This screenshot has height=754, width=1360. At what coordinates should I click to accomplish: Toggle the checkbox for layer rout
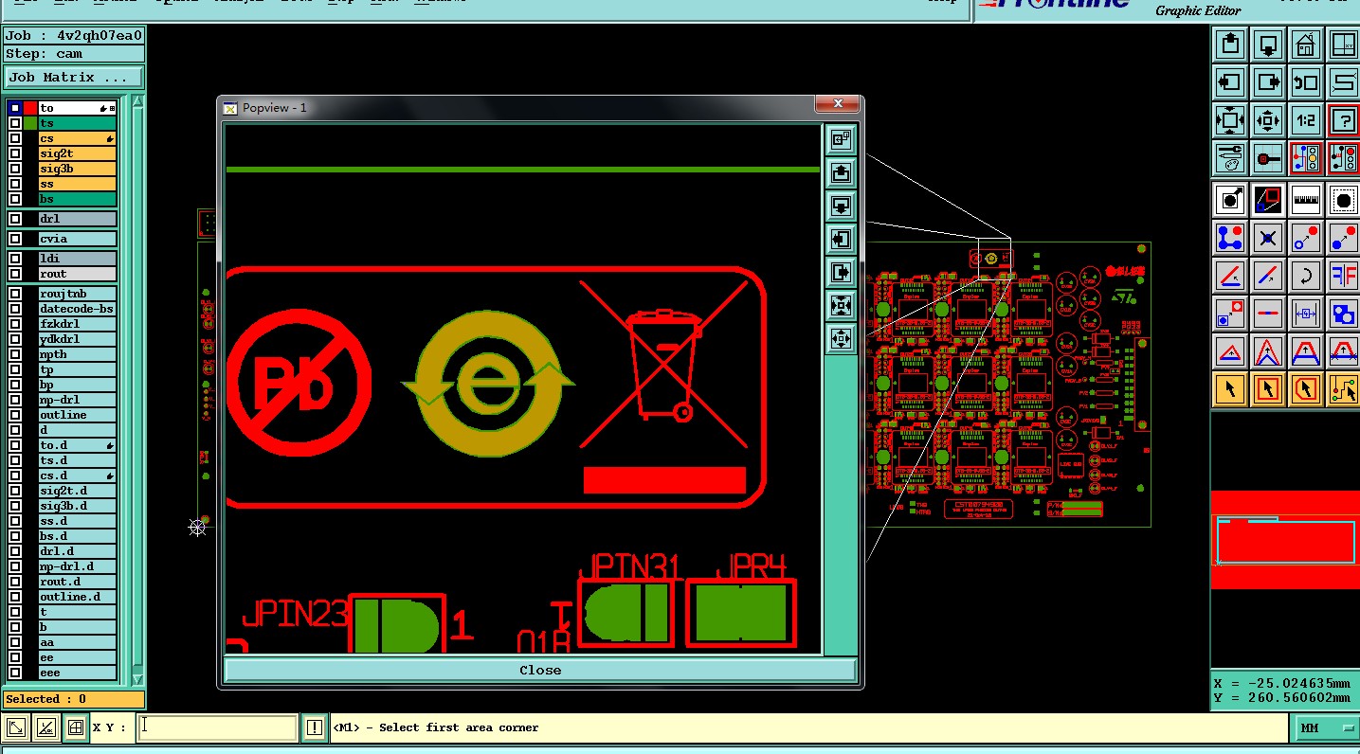pyautogui.click(x=15, y=274)
